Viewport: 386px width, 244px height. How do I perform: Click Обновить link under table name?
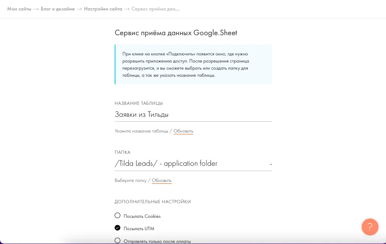coord(183,131)
